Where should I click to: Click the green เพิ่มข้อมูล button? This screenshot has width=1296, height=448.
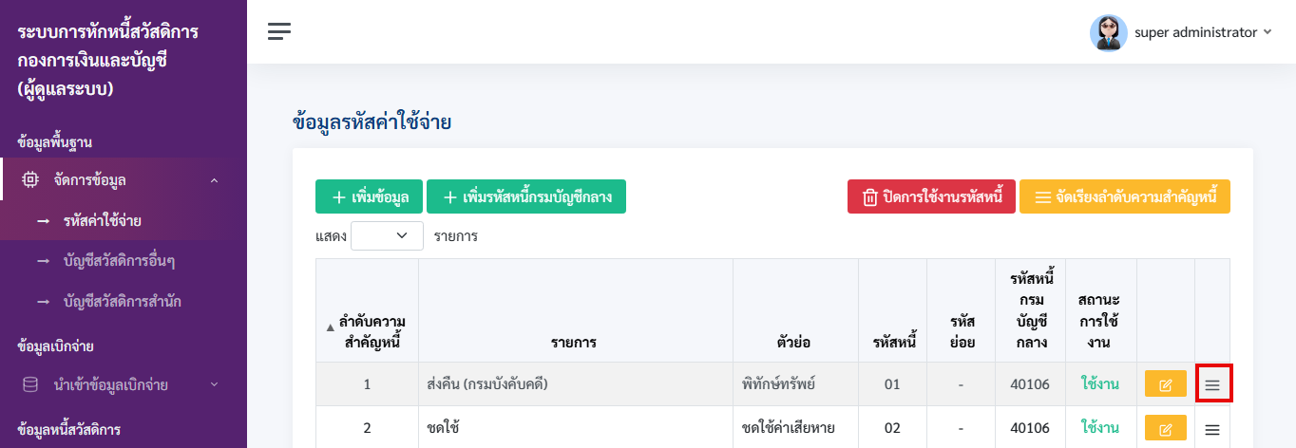(369, 196)
